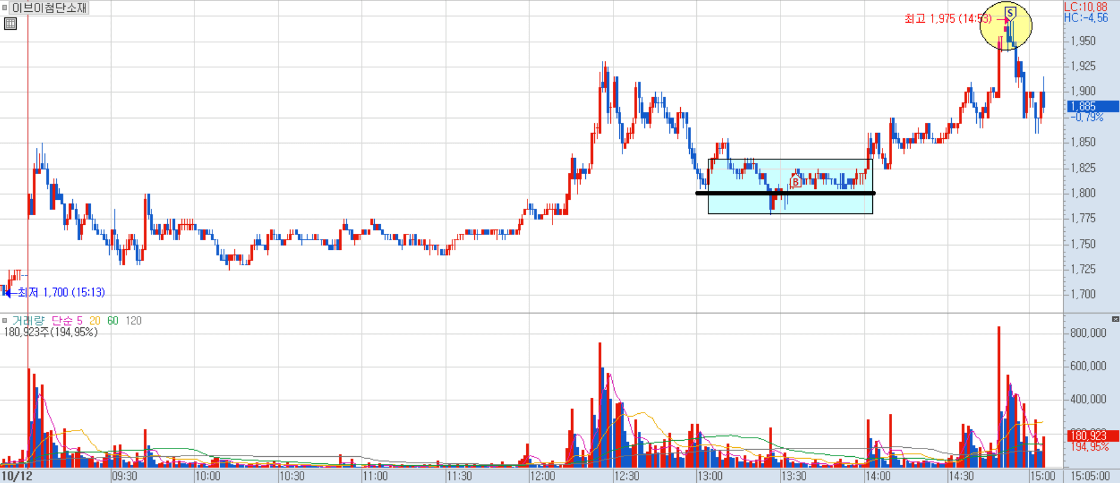
Task: Click the 1,700 price axis label
Action: pyautogui.click(x=1083, y=294)
